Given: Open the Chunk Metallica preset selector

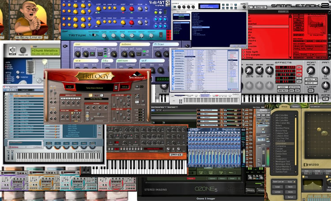Looking at the screenshot, I should pos(45,52).
